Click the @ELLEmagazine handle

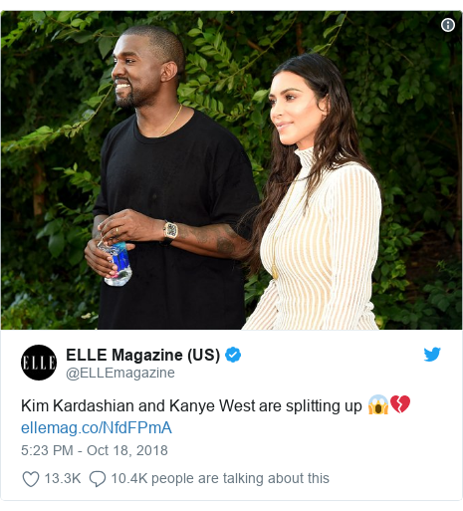tap(120, 373)
